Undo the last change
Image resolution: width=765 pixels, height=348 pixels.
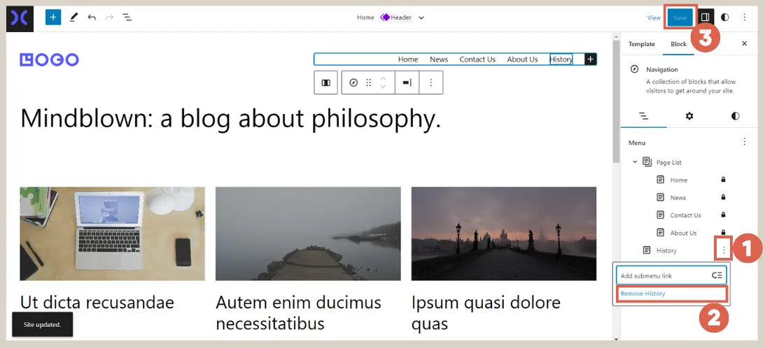92,17
